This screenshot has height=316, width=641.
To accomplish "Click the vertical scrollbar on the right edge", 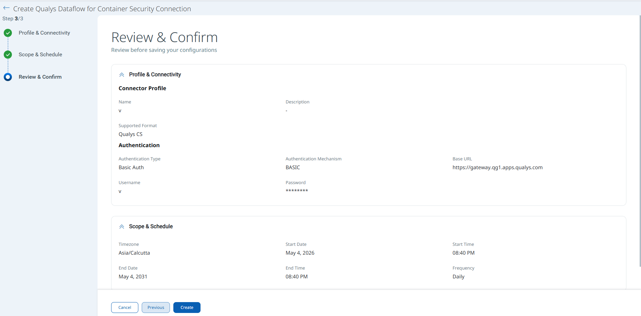I will [x=640, y=141].
